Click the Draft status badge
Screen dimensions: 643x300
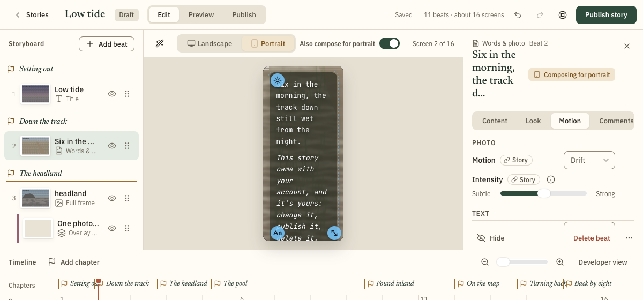(126, 15)
